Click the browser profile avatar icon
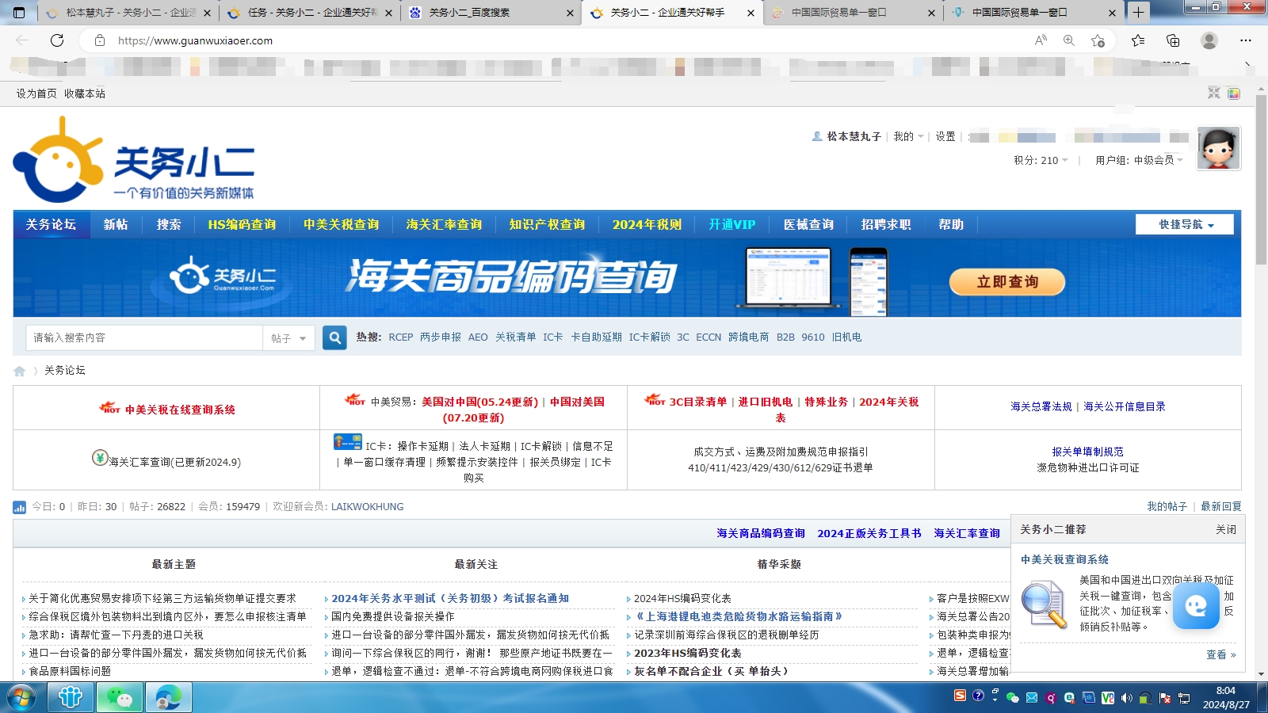Image resolution: width=1268 pixels, height=713 pixels. (x=1209, y=40)
